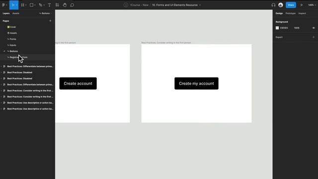This screenshot has height=179, width=318.
Task: Open Frame tool options dropdown arrow
Action: pos(26,5)
